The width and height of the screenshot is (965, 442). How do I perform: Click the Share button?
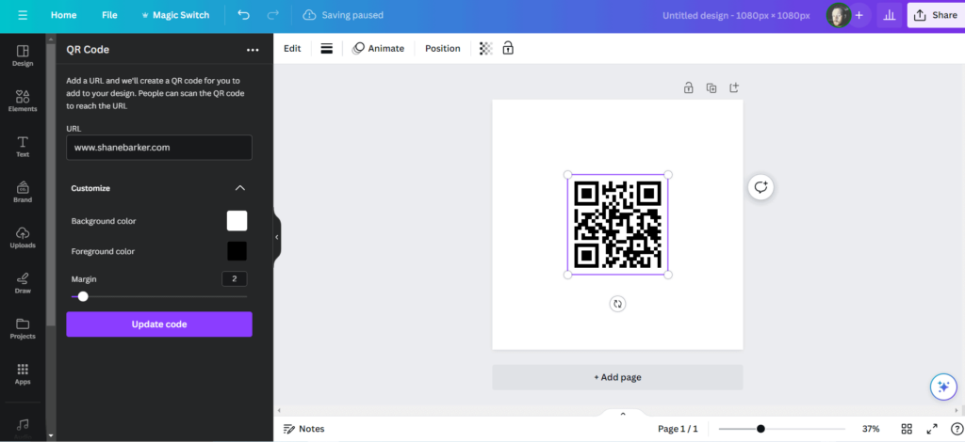(936, 15)
